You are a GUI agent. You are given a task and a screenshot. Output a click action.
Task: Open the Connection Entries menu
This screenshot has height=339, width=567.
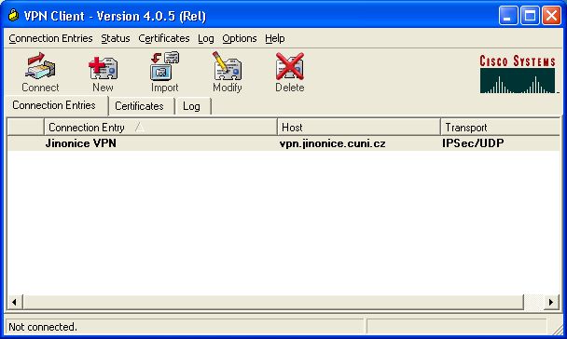(50, 38)
